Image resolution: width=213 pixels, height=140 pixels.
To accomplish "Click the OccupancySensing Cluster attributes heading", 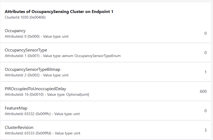I will 59,12.
